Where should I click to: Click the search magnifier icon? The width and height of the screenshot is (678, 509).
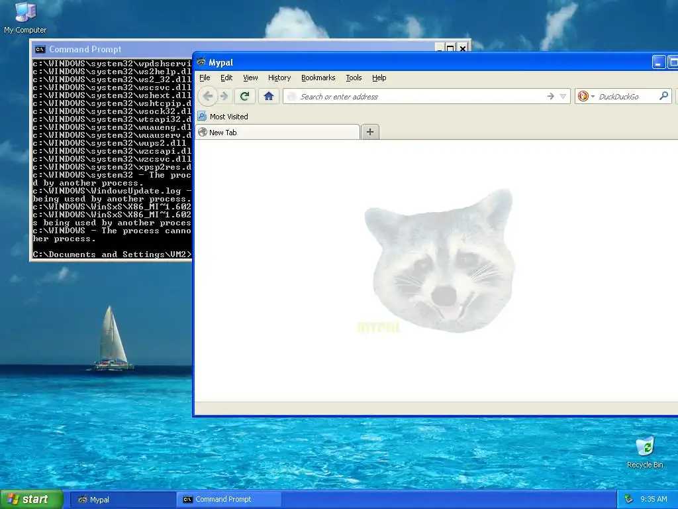coord(663,96)
